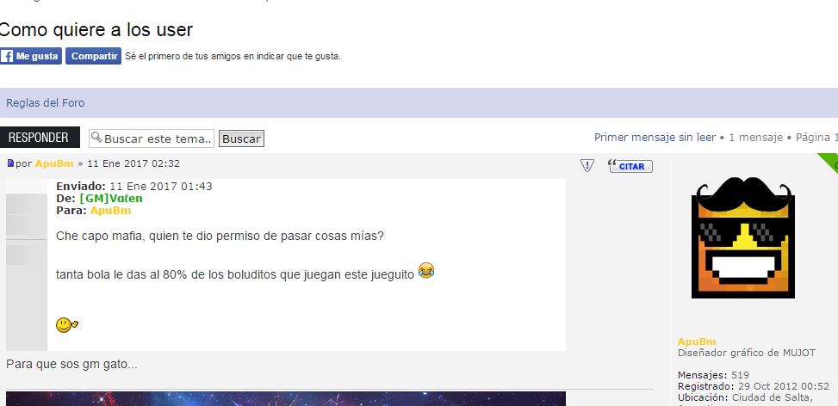Click the laughing-tears emoji in the message
Image resolution: width=838 pixels, height=406 pixels.
click(x=426, y=271)
